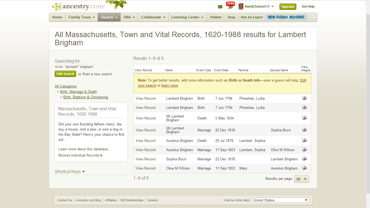Expand the Learning Center menu
The height and width of the screenshot is (208, 370).
[187, 17]
